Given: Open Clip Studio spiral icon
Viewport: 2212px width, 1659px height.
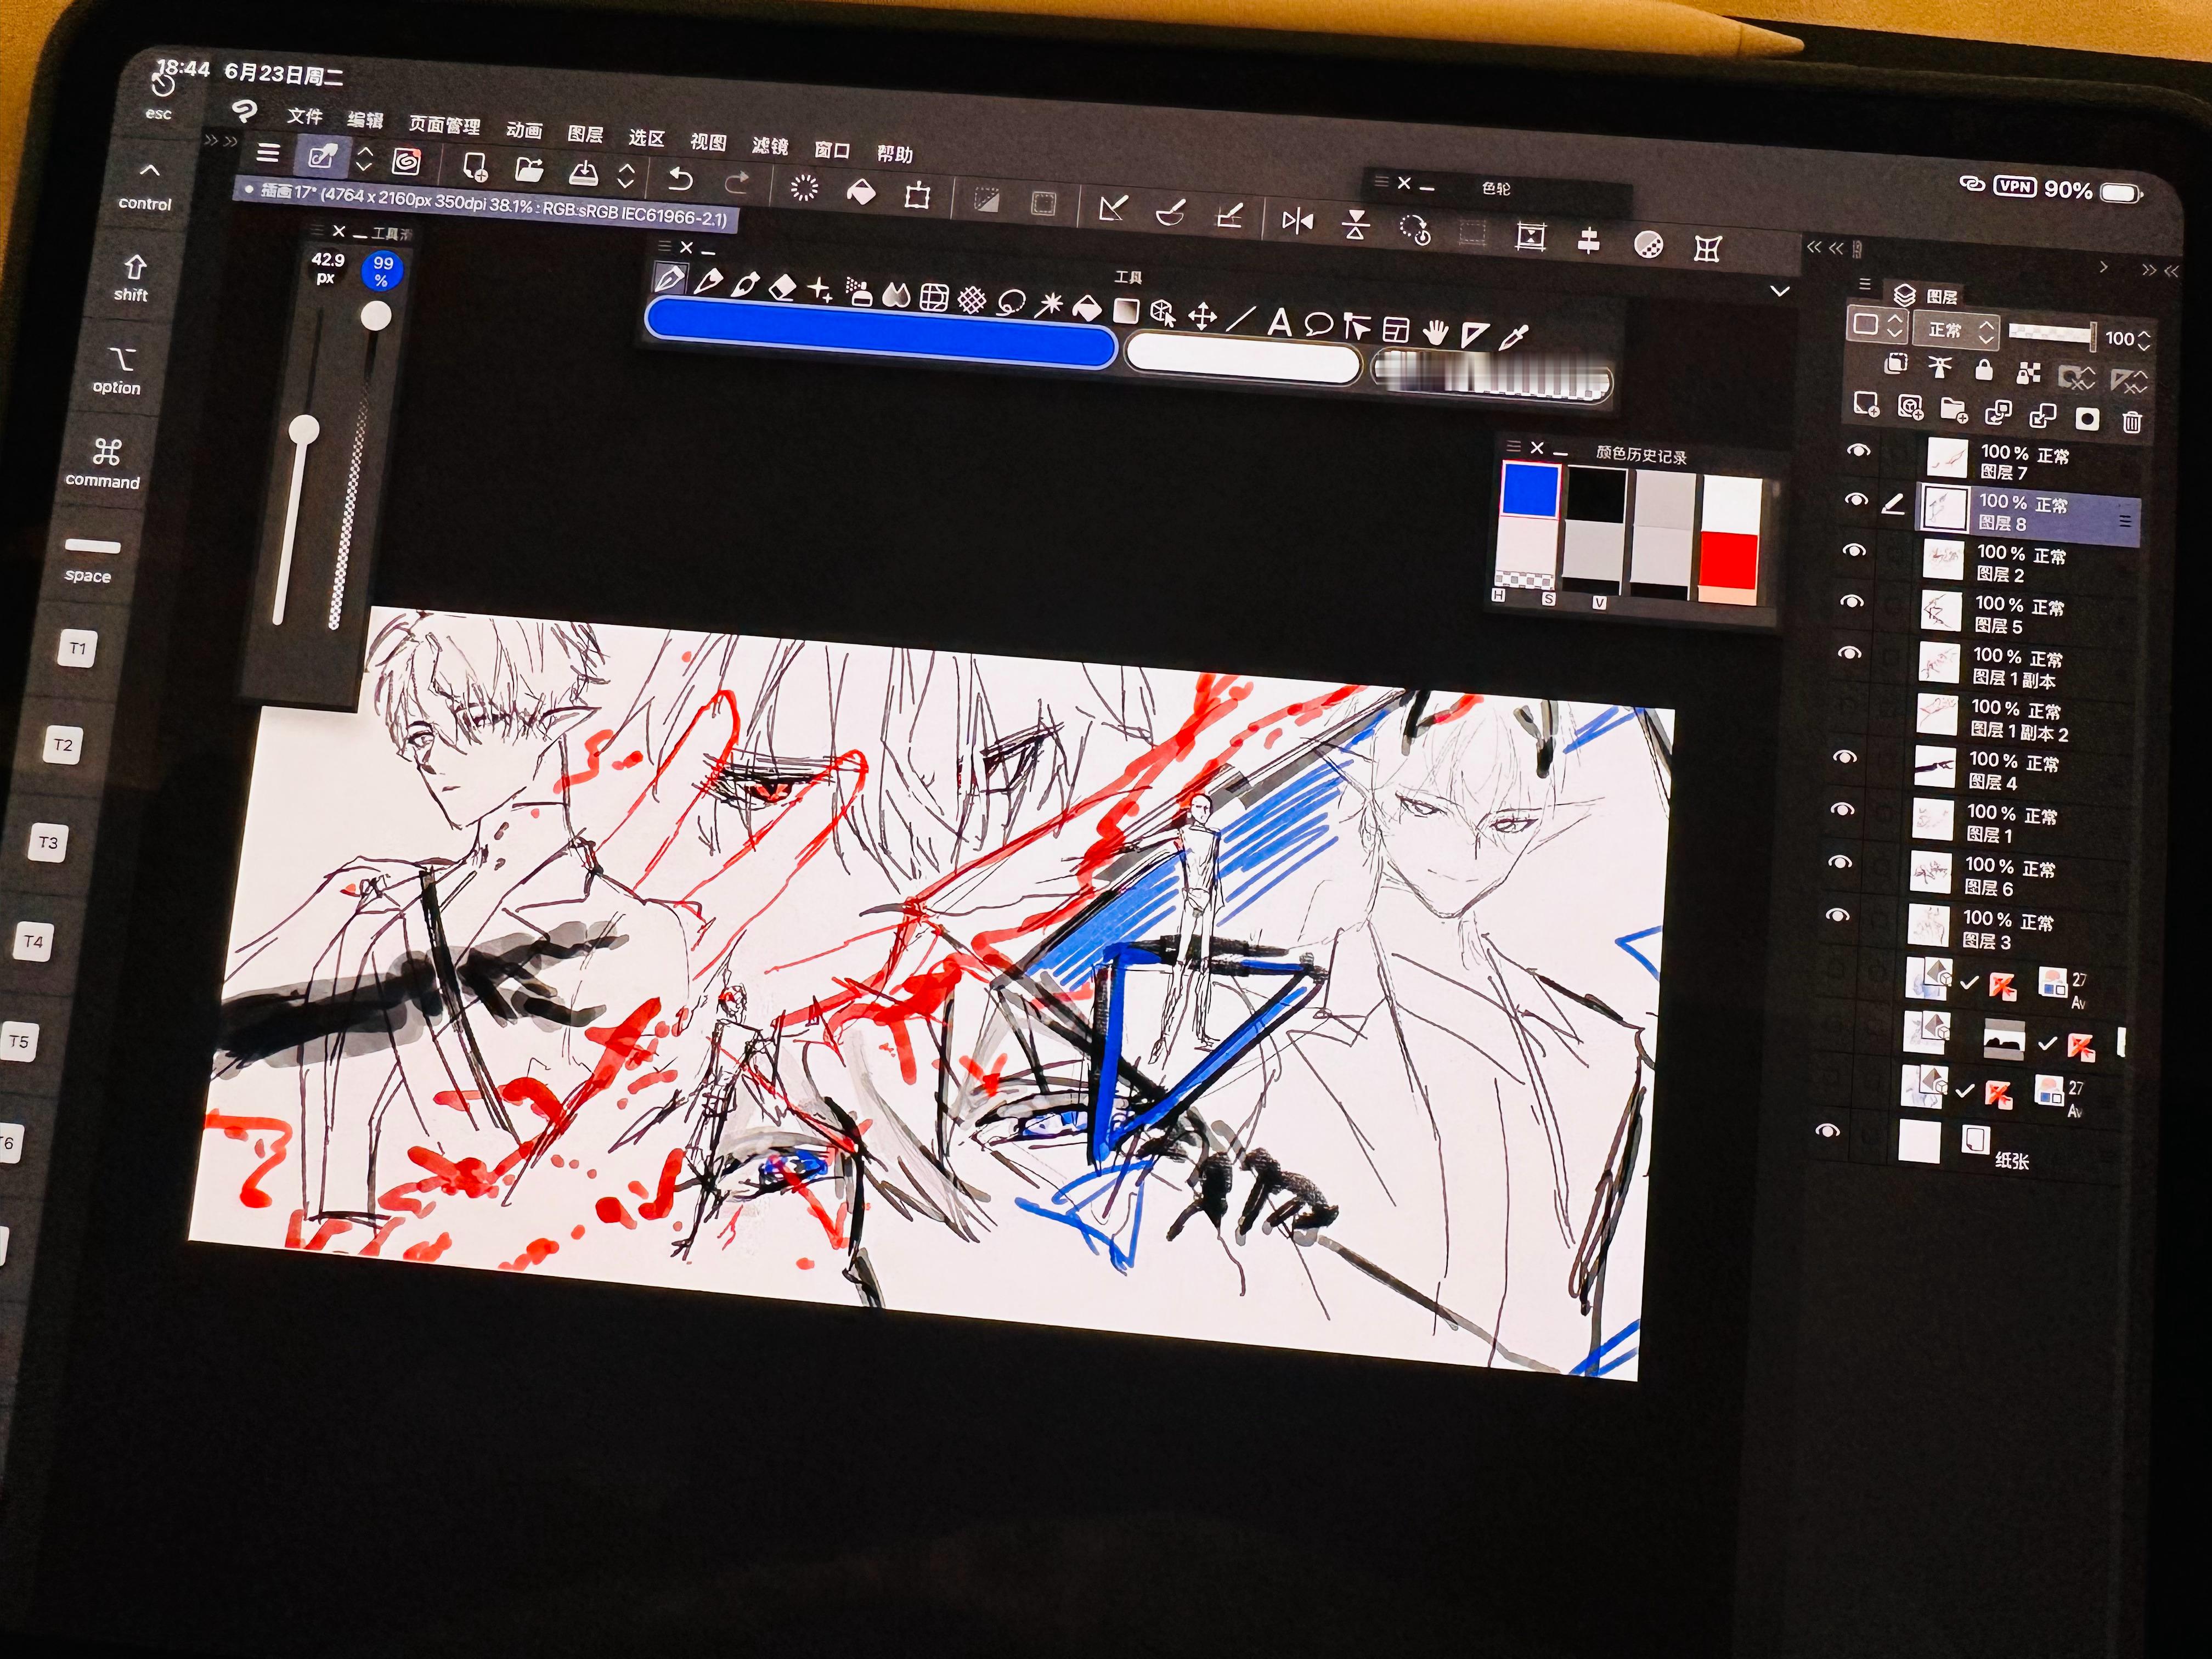Looking at the screenshot, I should (406, 161).
